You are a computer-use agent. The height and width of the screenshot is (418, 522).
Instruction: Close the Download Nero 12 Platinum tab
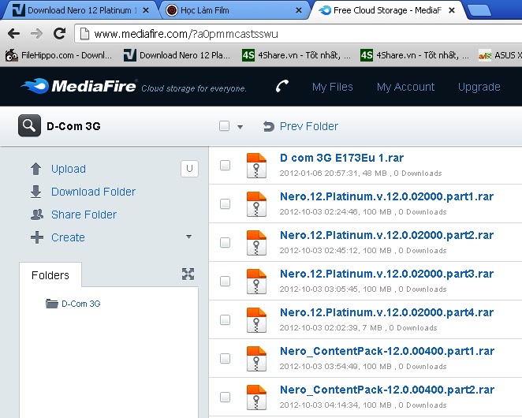145,10
